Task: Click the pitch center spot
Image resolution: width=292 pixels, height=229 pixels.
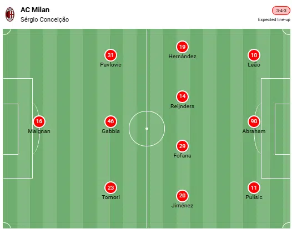Action: [147, 129]
